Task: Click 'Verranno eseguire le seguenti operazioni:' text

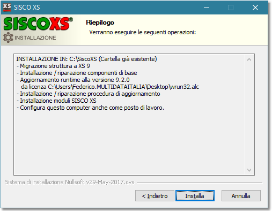Action: click(143, 32)
